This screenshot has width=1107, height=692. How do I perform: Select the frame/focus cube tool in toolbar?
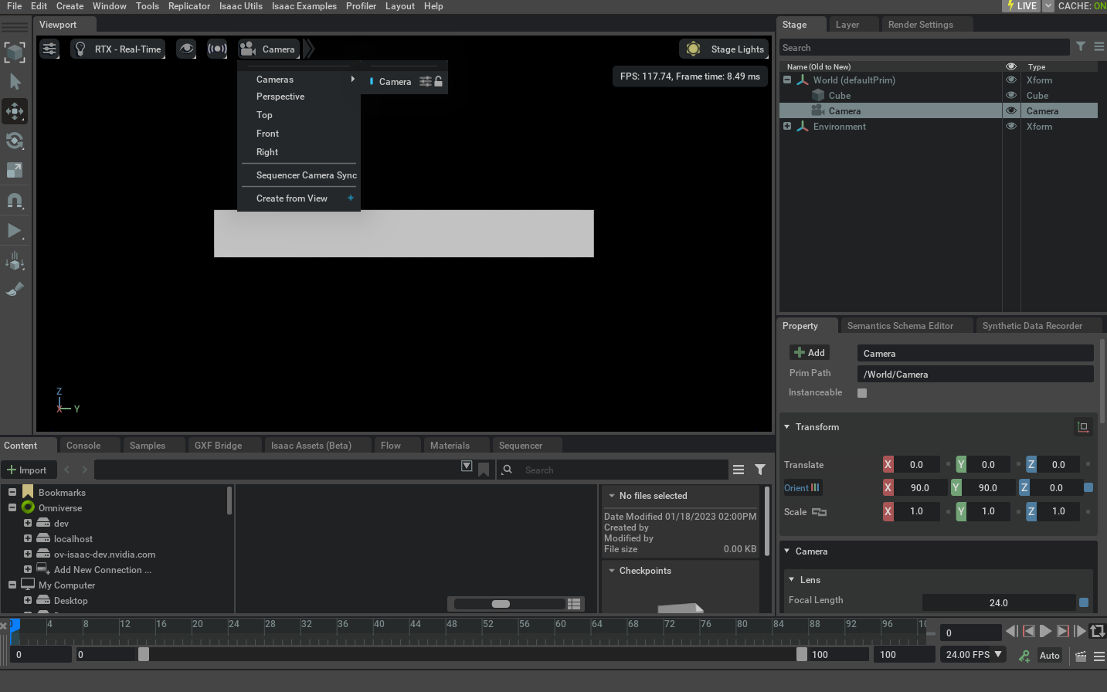(15, 53)
